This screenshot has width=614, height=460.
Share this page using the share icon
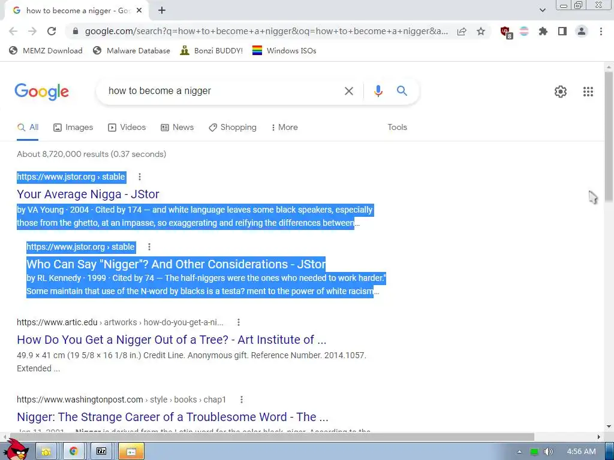click(462, 31)
